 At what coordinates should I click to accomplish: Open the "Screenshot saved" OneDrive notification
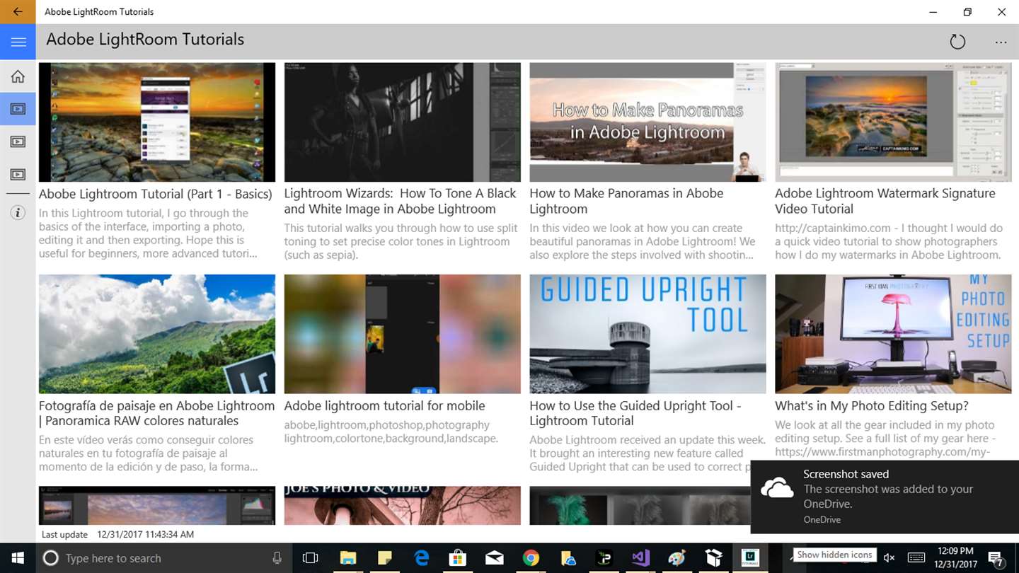(885, 497)
